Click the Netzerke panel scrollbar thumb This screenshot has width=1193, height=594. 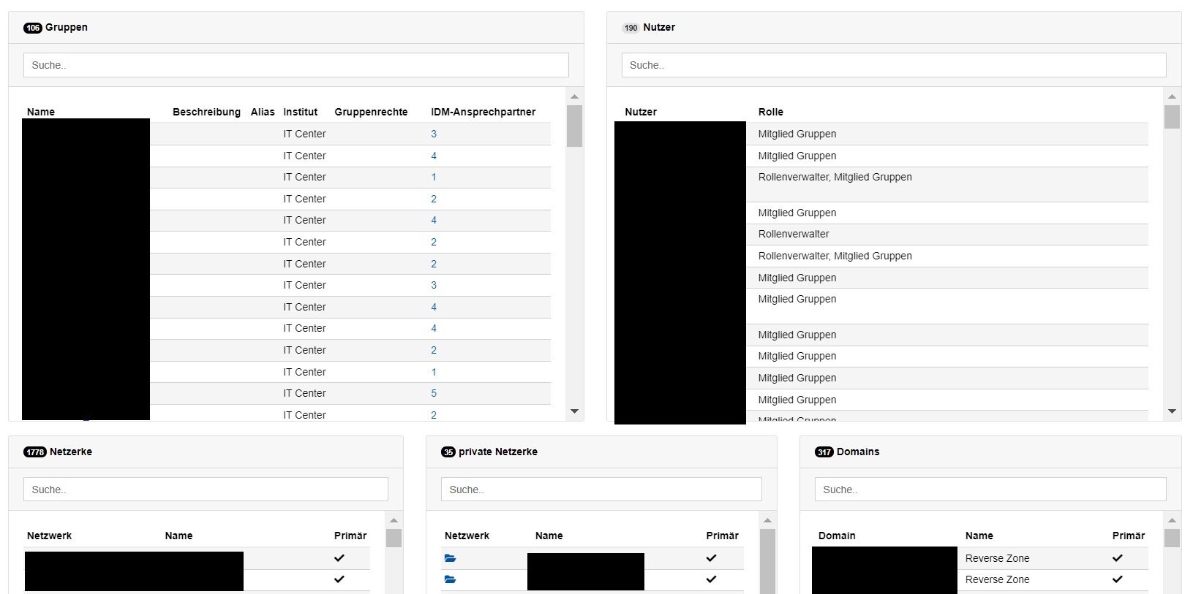pos(394,538)
